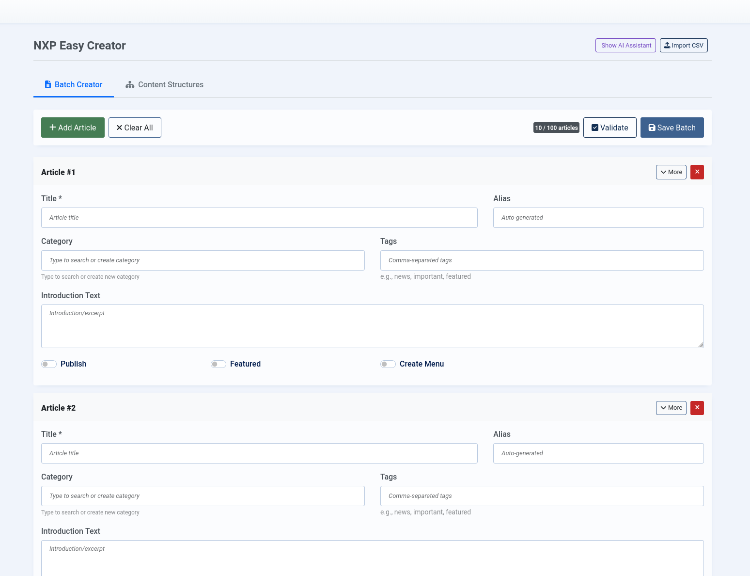The height and width of the screenshot is (576, 750).
Task: Open the Category search field for Article #2
Action: 203,496
